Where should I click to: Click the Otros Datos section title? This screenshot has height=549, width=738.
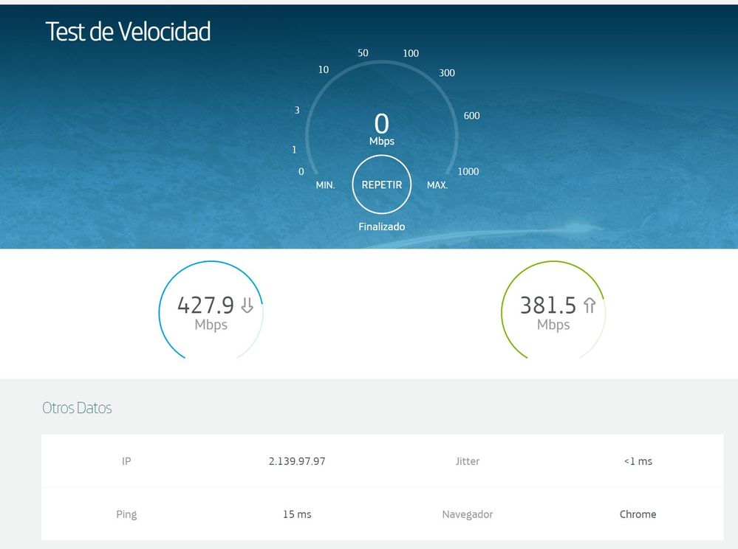coord(77,408)
